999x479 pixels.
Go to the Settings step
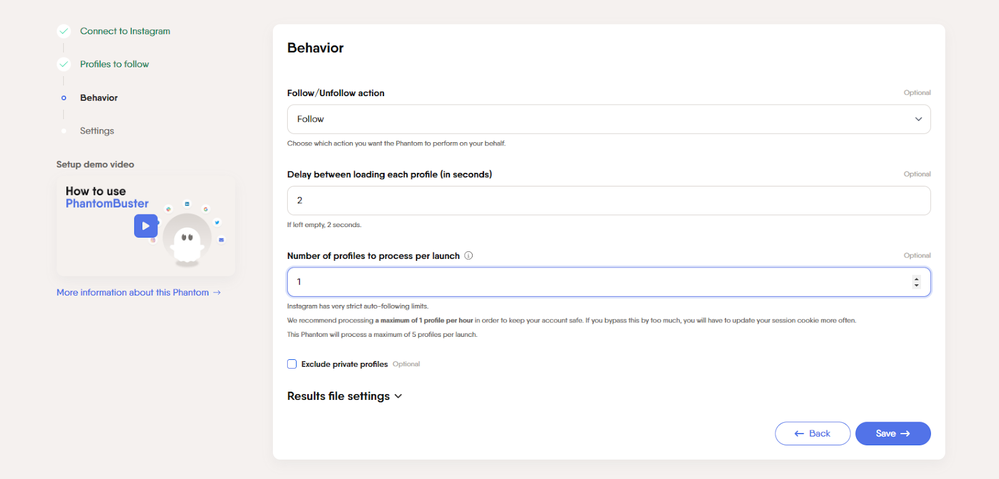(x=97, y=131)
